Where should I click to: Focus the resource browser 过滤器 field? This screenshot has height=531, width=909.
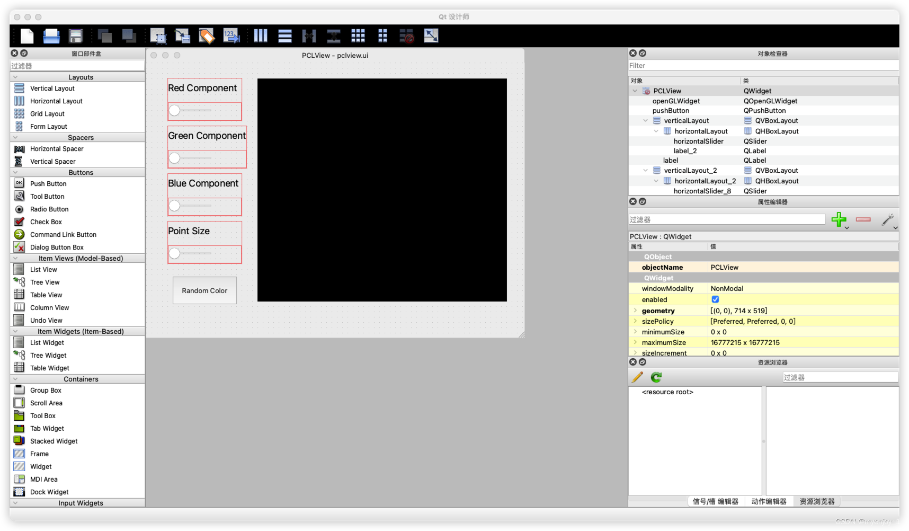[x=841, y=377]
